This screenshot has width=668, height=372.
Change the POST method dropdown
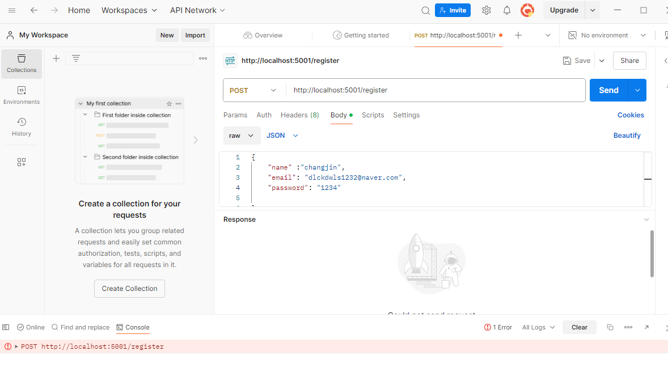[253, 90]
